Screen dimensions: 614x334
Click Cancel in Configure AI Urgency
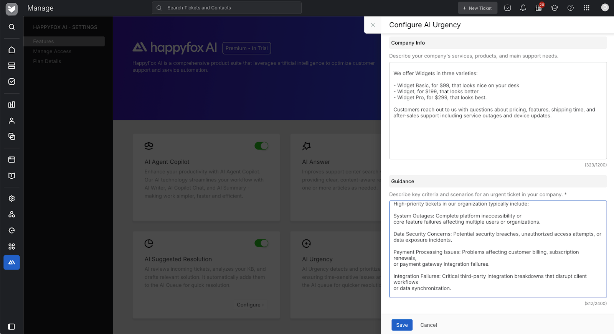(429, 325)
